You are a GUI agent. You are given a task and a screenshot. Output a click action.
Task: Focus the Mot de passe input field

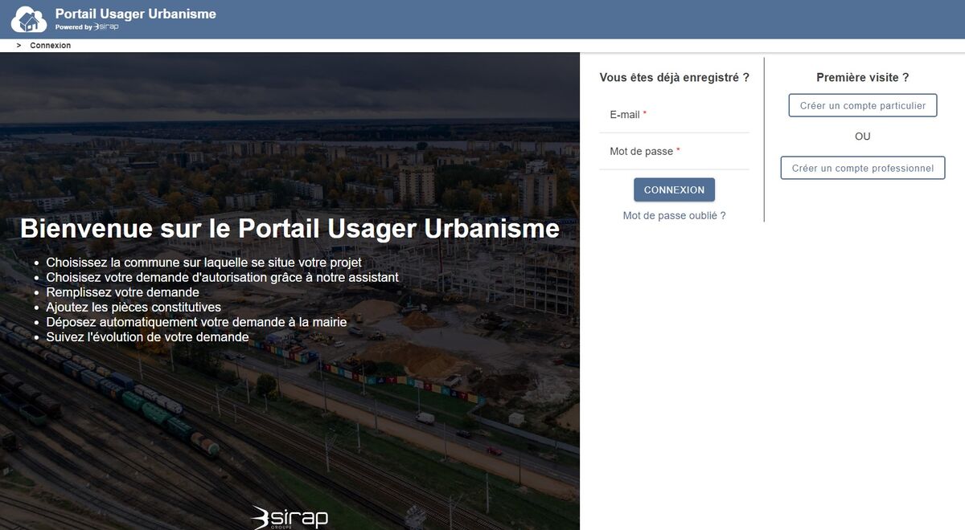point(674,151)
